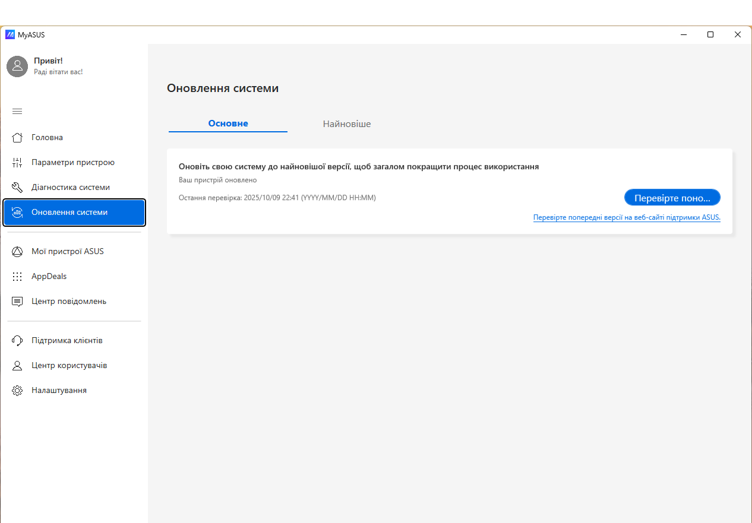The height and width of the screenshot is (523, 752).
Task: Click the icon beside Мої пристрої ASUS
Action: [17, 252]
